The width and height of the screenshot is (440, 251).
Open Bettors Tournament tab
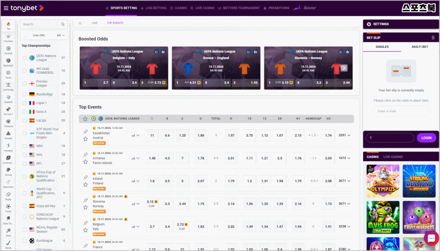239,8
